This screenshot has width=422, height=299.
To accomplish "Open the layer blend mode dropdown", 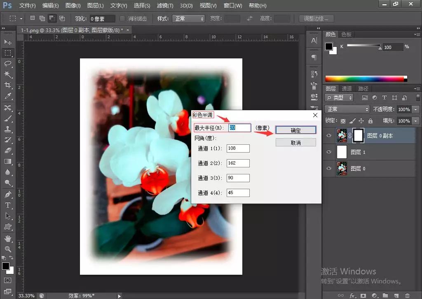I will pos(346,109).
